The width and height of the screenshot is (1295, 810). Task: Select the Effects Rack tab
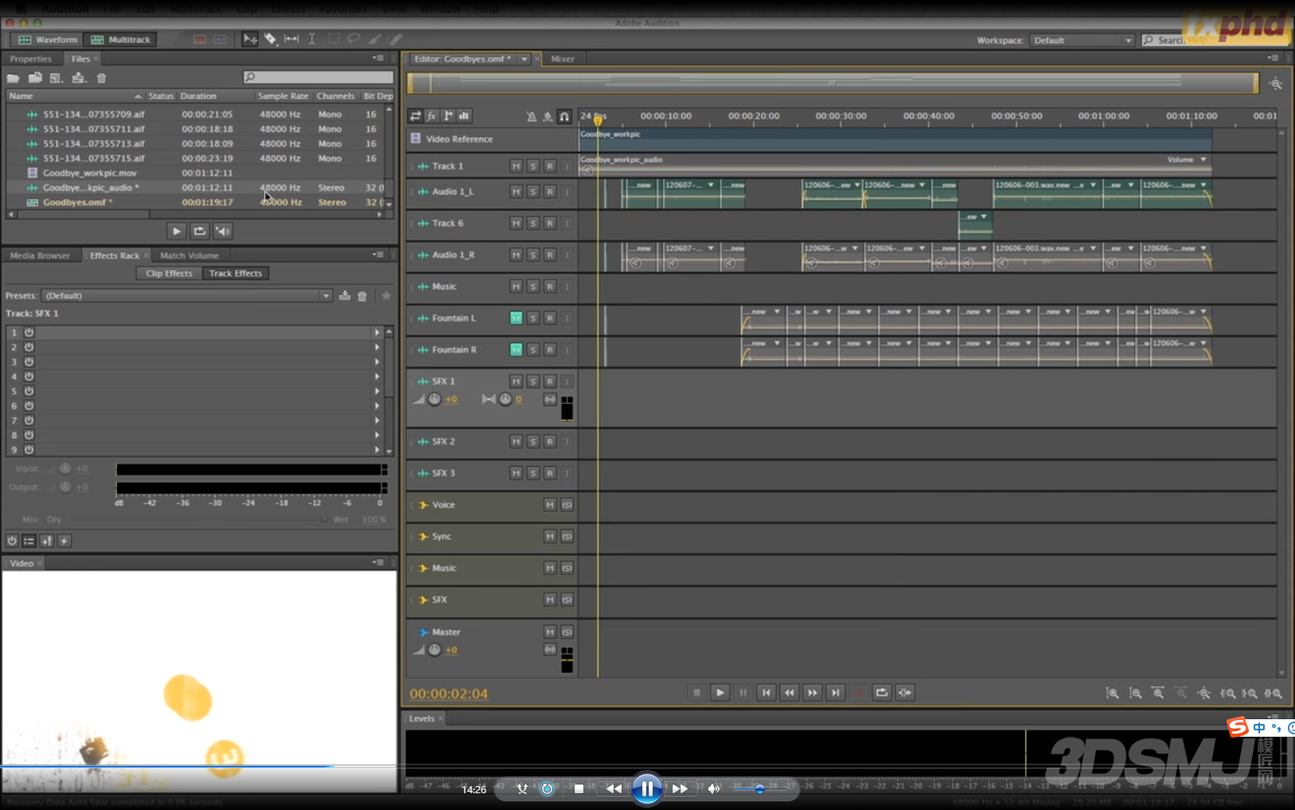click(x=115, y=256)
